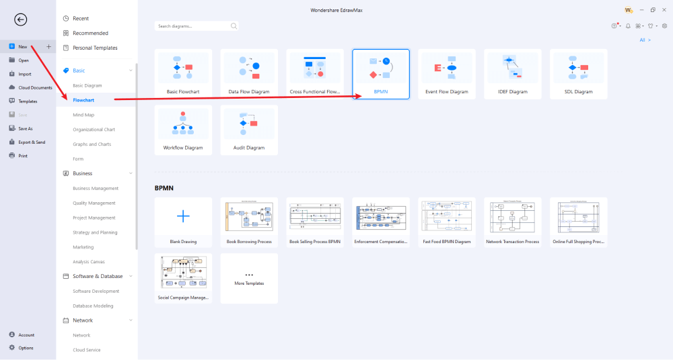Click the notification bell icon
Viewport: 673px width, 360px height.
pos(628,26)
